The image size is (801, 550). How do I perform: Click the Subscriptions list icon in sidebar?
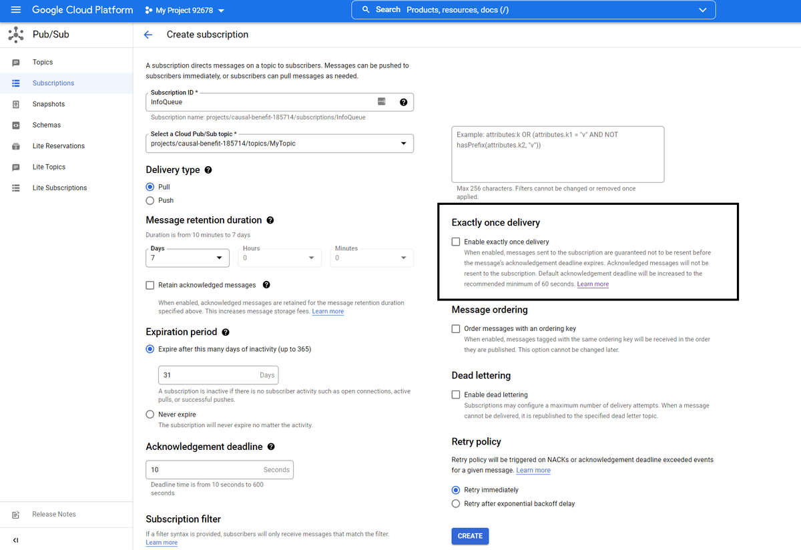point(16,83)
